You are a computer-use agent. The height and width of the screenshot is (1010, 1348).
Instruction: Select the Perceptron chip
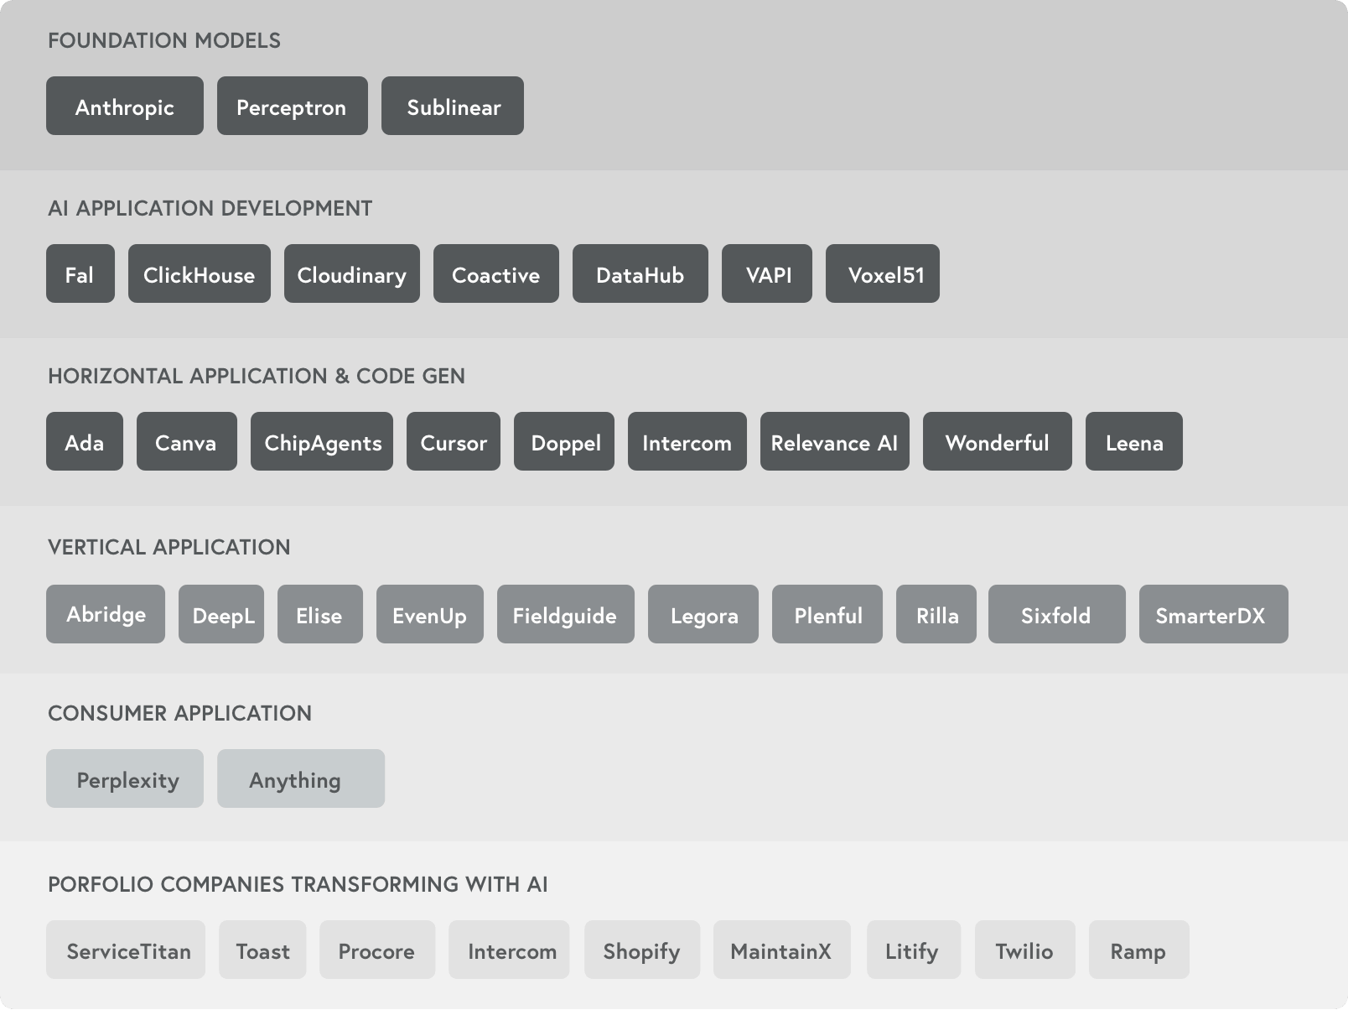point(293,106)
